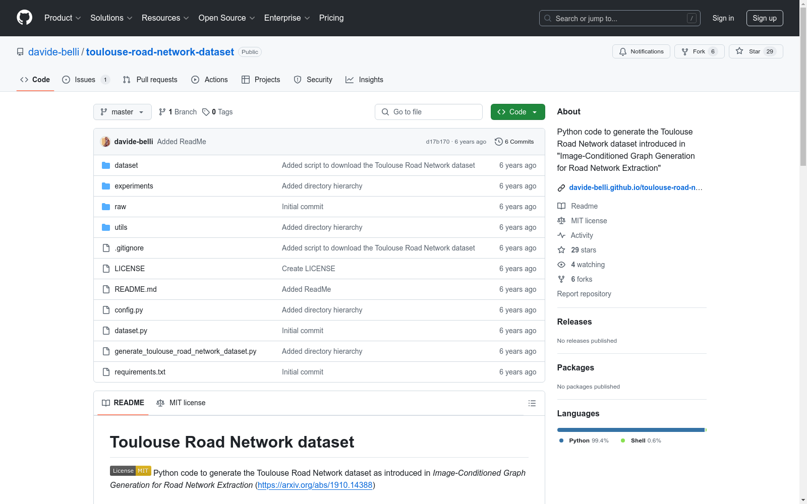This screenshot has height=504, width=807.
Task: Switch to the Issues tab
Action: 86,80
